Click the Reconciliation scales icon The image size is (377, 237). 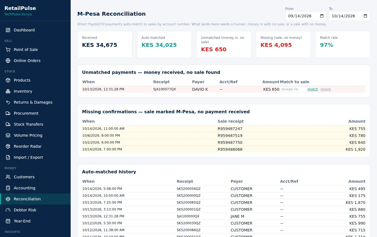8,199
